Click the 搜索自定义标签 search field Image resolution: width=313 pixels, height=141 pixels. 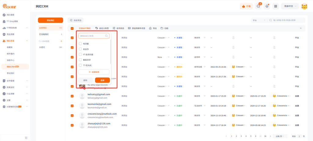92,36
